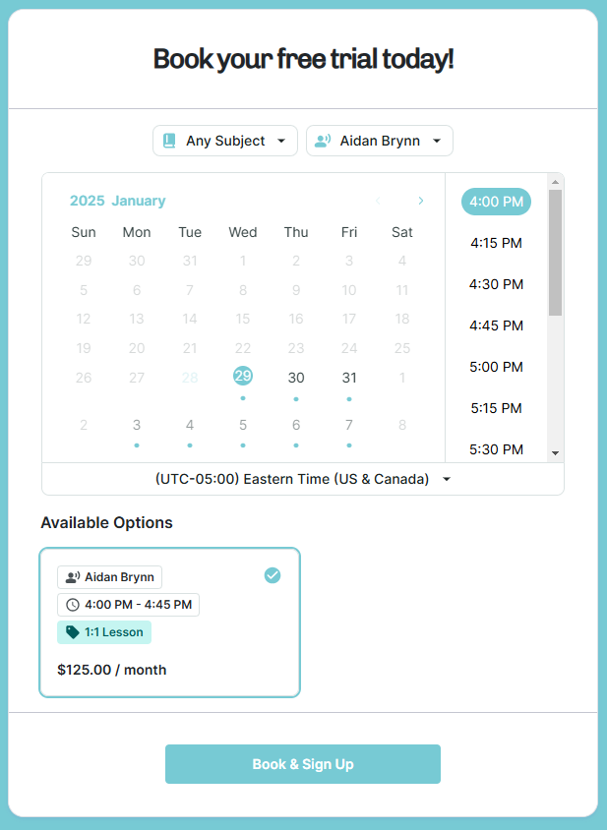Open the Any Subject dropdown
Screen dimensions: 607x830
click(x=224, y=141)
